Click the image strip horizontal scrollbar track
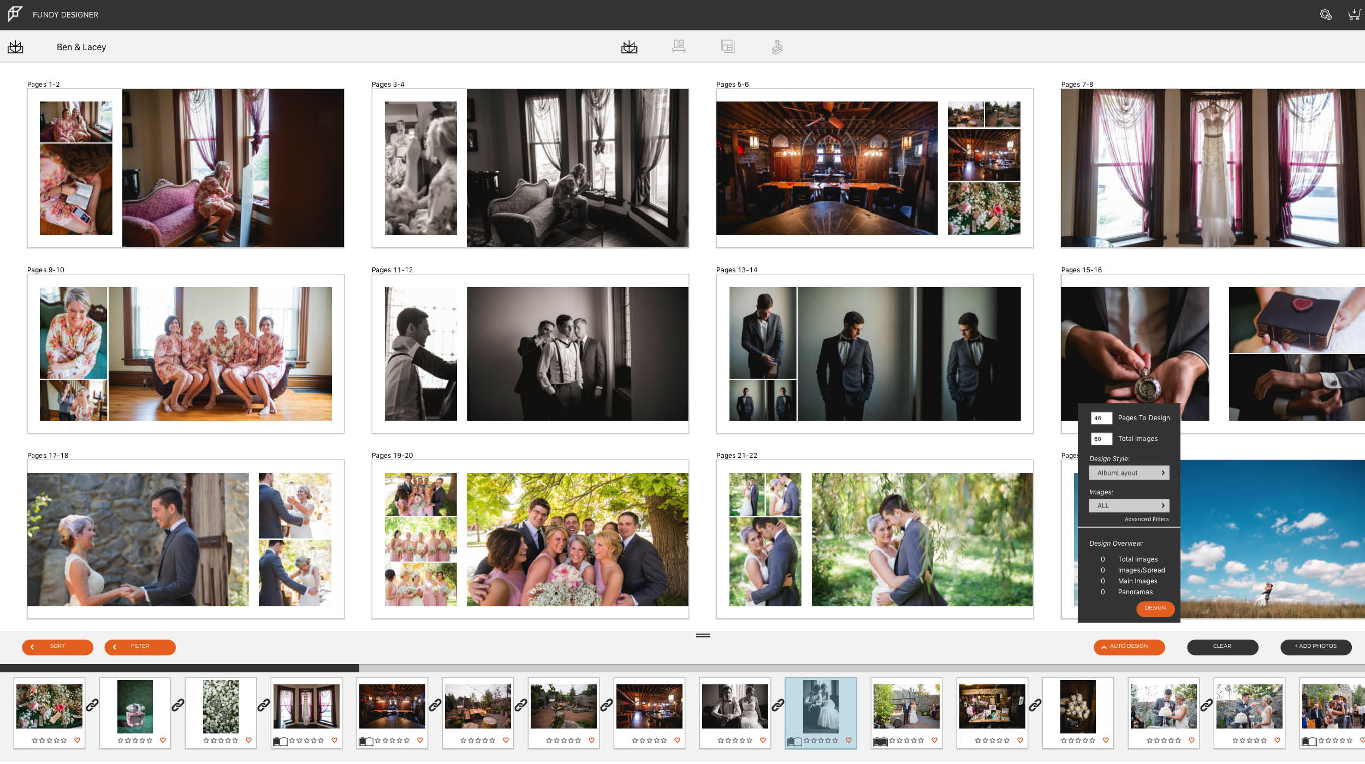The height and width of the screenshot is (764, 1365). pos(862,668)
